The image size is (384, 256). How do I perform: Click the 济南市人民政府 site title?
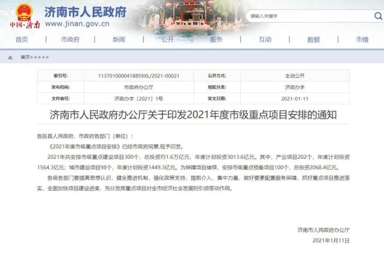[85, 12]
